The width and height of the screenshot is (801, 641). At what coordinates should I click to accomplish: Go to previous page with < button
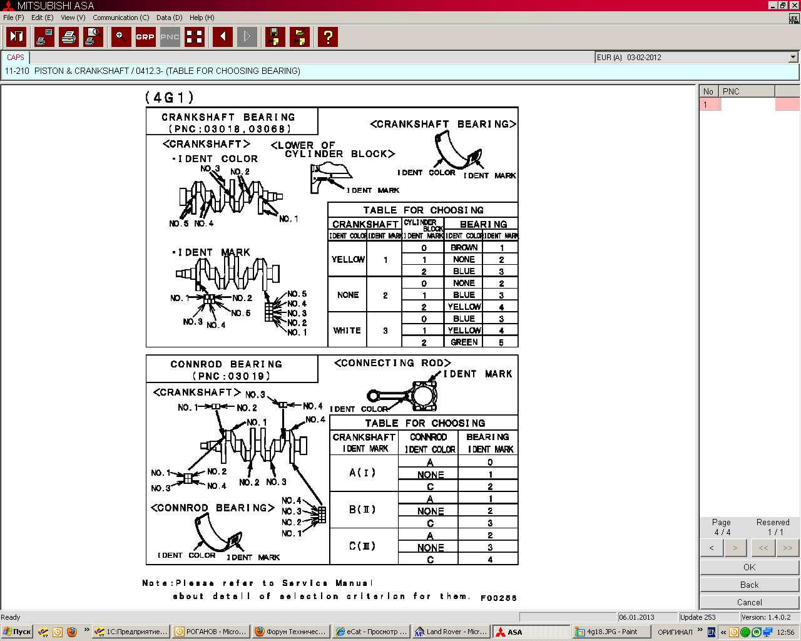712,548
